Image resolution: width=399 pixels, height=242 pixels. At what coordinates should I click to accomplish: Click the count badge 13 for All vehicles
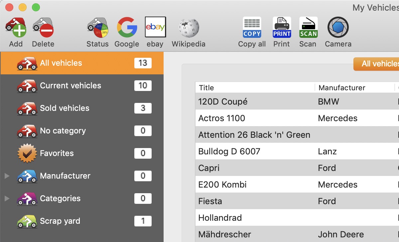143,63
